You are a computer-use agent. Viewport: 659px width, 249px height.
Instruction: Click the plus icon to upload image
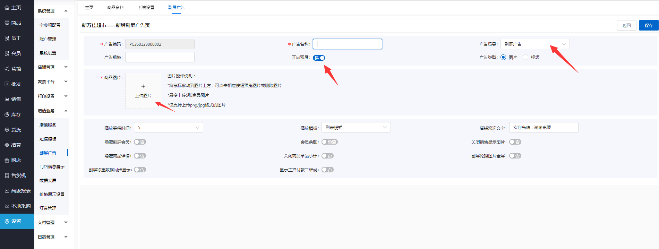tap(143, 86)
